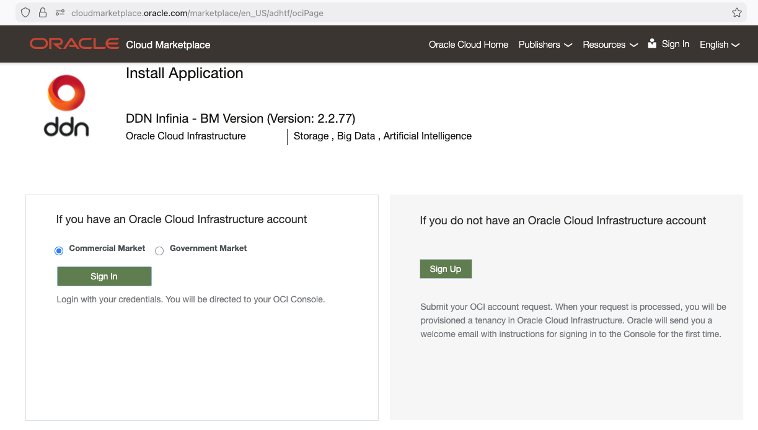Click the Cloud Marketplace title text
Image resolution: width=758 pixels, height=430 pixels.
[x=168, y=45]
